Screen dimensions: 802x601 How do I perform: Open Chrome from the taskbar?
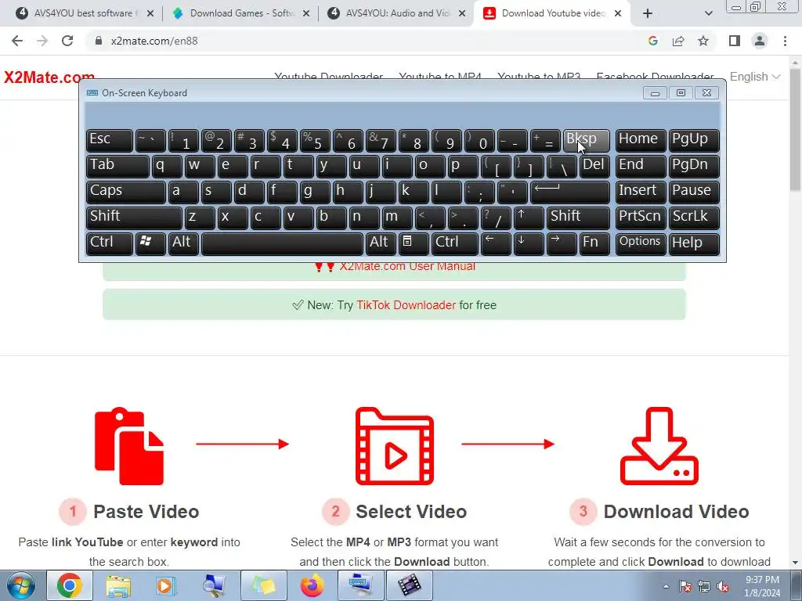tap(70, 585)
